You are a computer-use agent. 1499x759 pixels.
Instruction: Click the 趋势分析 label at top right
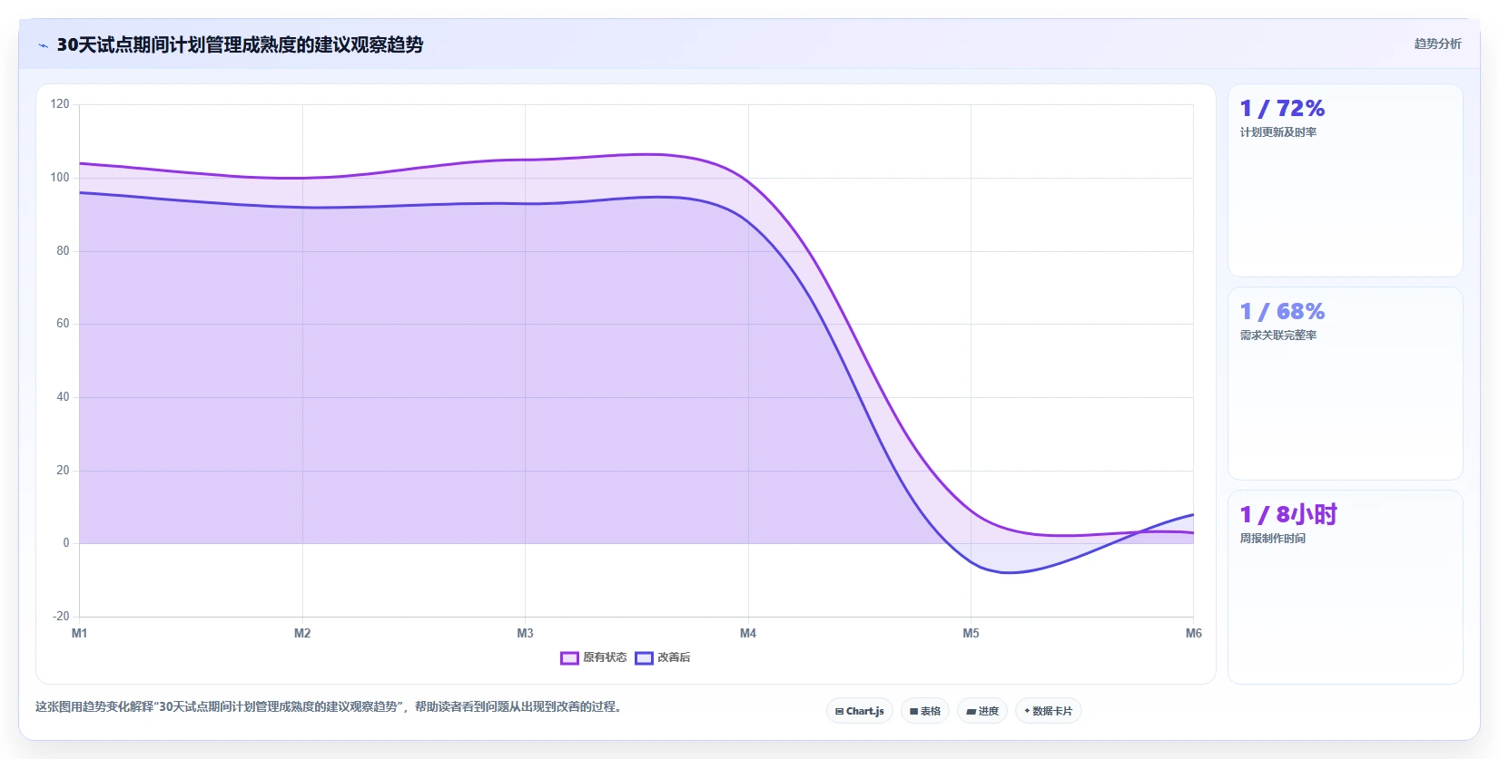tap(1437, 44)
